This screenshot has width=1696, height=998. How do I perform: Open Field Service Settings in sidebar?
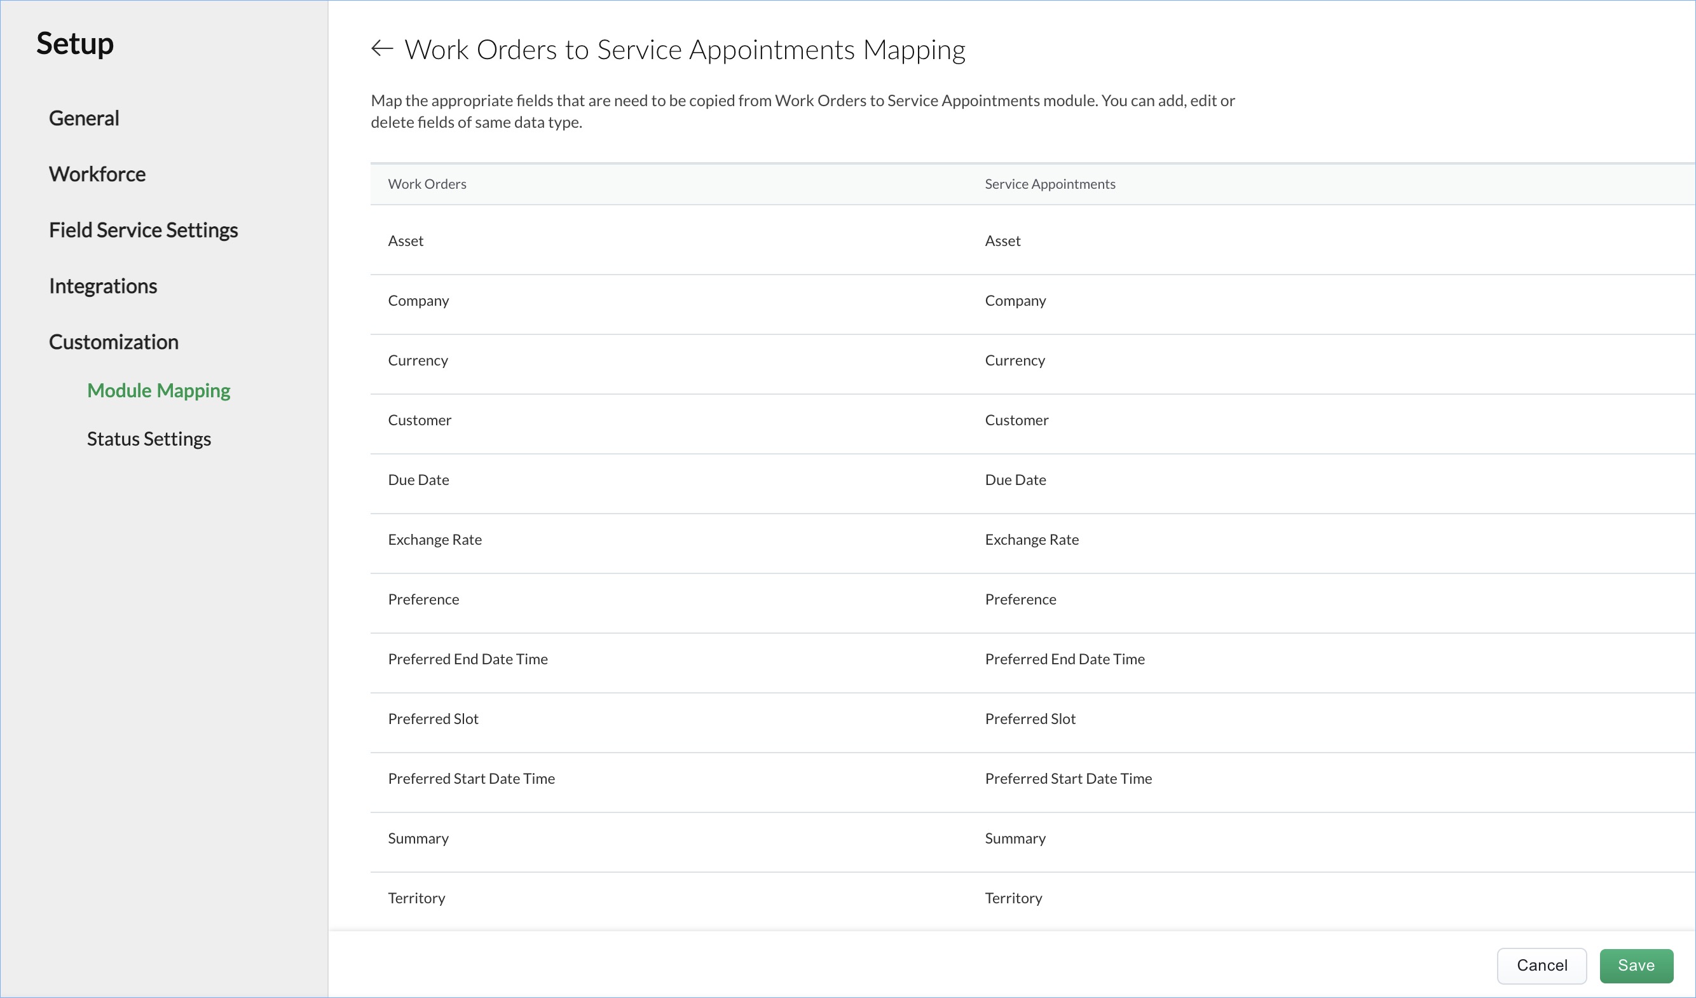point(144,230)
